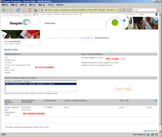Viewport: 162px width, 137px height.
Task: Click Investors in top navigation
Action: 56,15
